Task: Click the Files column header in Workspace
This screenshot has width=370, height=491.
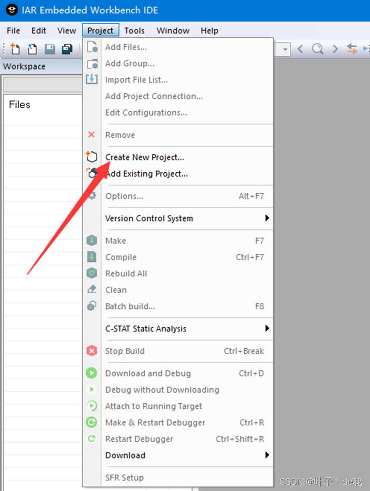Action: point(20,104)
